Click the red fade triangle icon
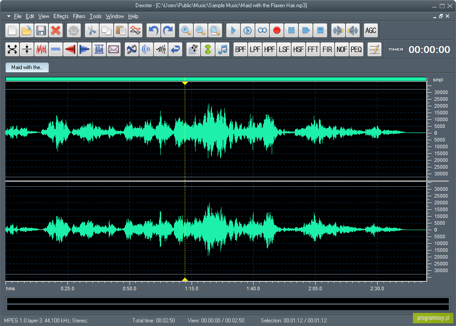 tap(70, 49)
